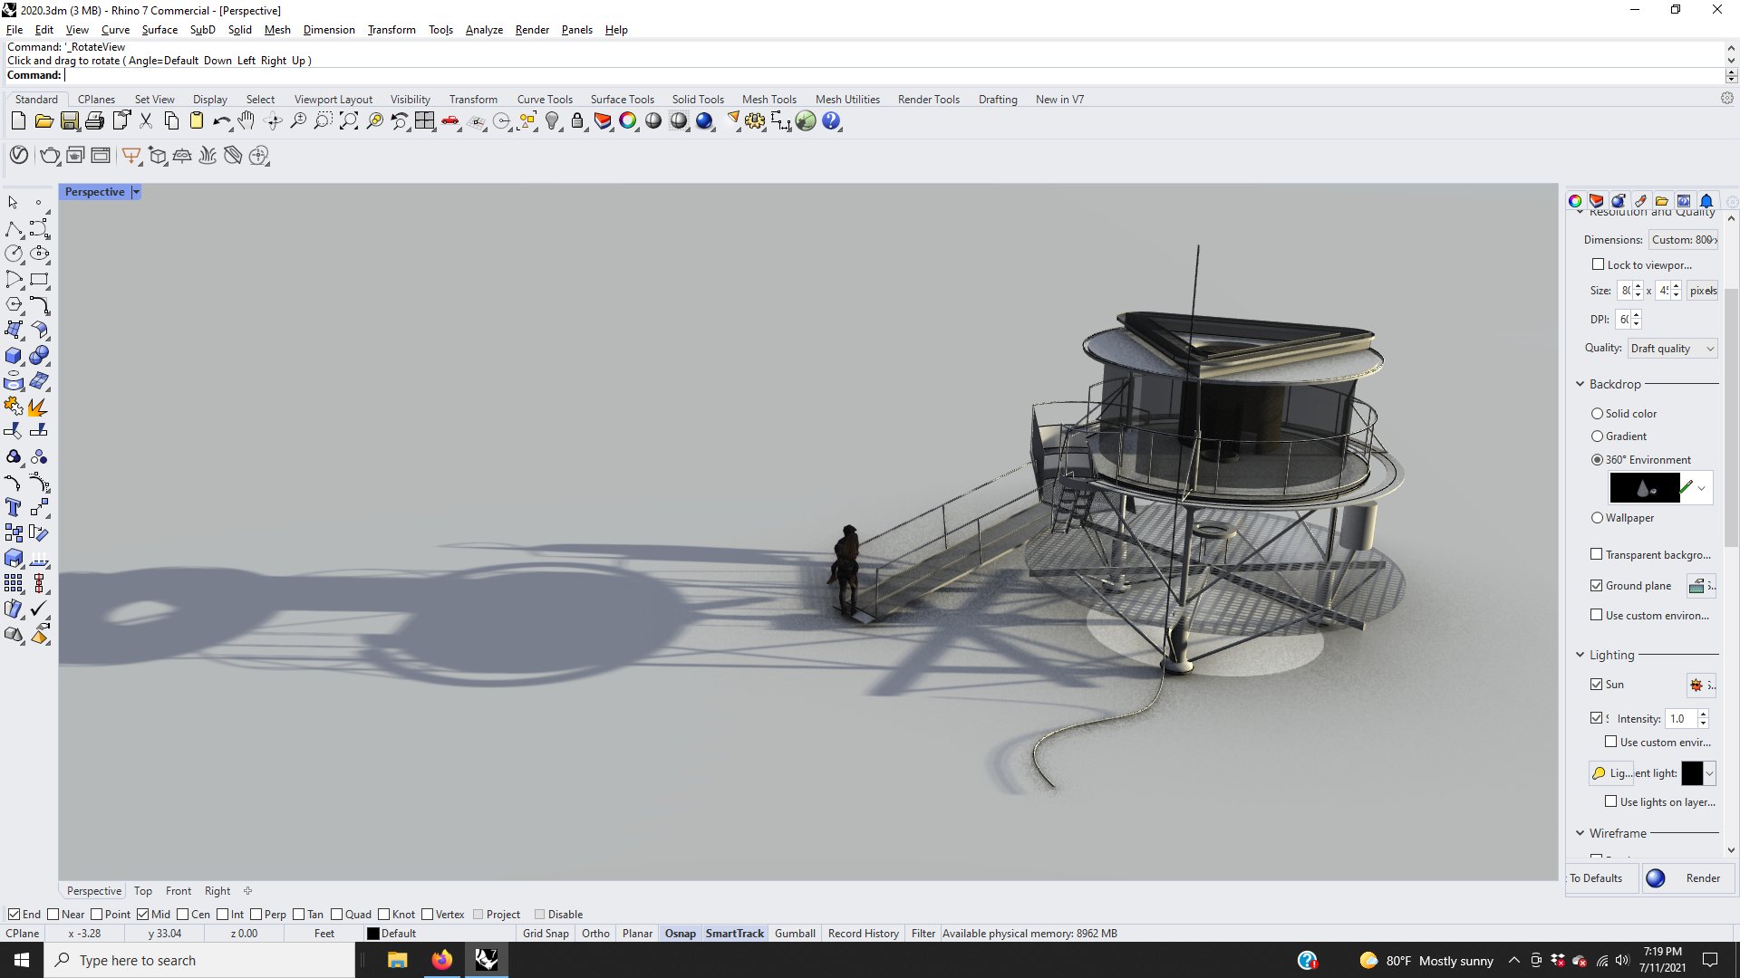The width and height of the screenshot is (1740, 978).
Task: Click the Print icon in toolbar
Action: coord(94,121)
